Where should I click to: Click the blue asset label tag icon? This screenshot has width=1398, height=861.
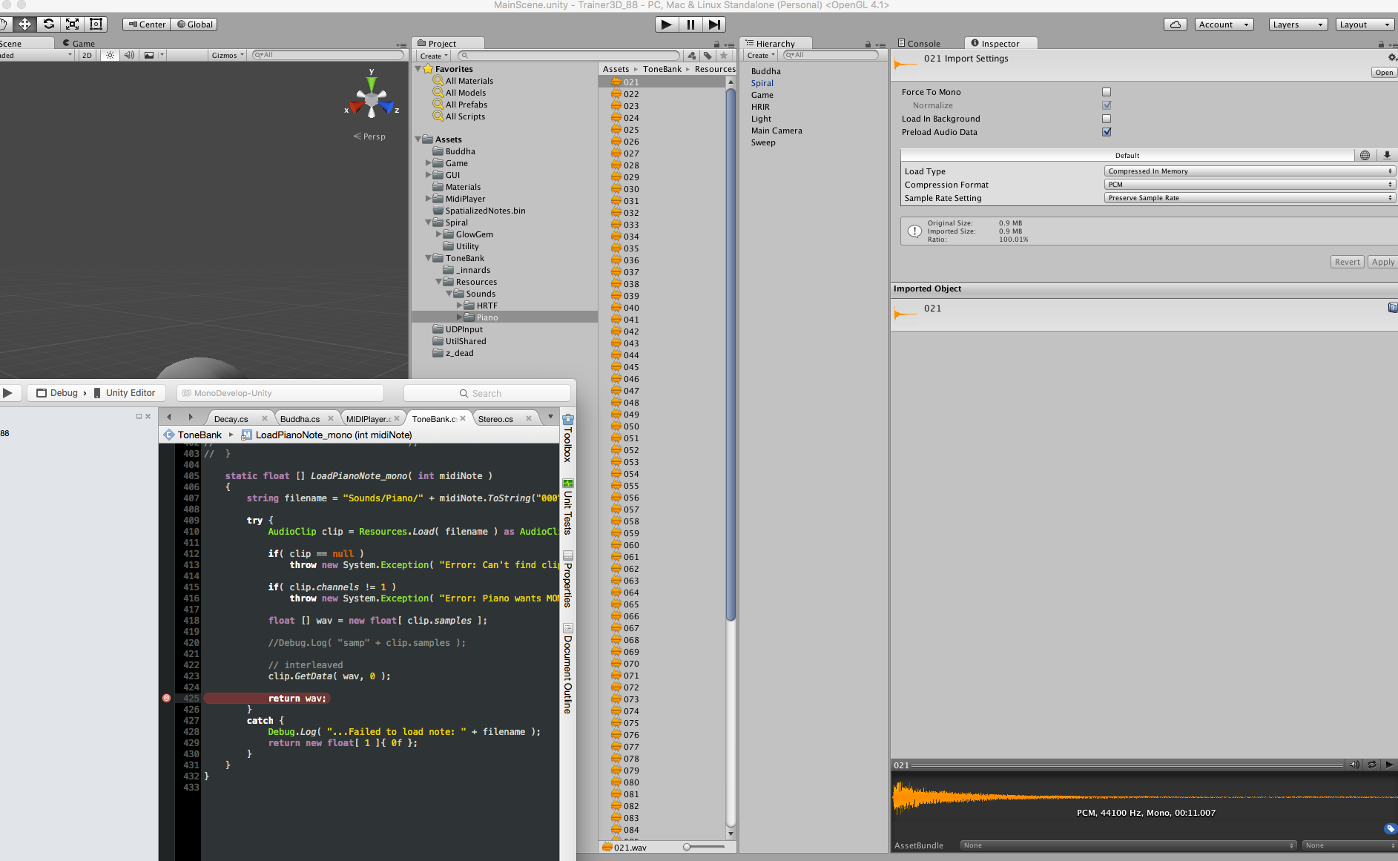1390,829
